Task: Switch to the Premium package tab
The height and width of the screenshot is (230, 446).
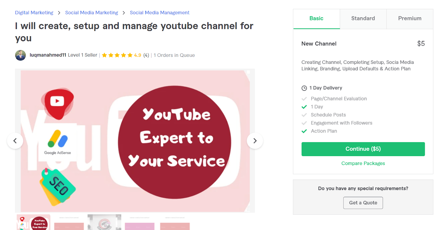Action: coord(410,19)
